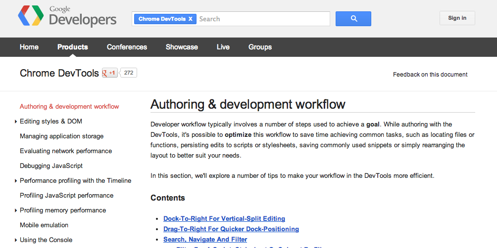Screen dimensions: 497x248
Task: Click the blue magnifying glass search button
Action: click(353, 19)
